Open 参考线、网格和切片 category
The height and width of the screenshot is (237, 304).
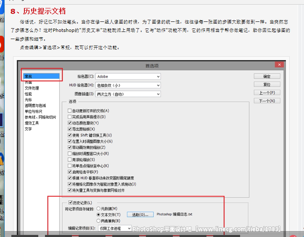point(40,117)
